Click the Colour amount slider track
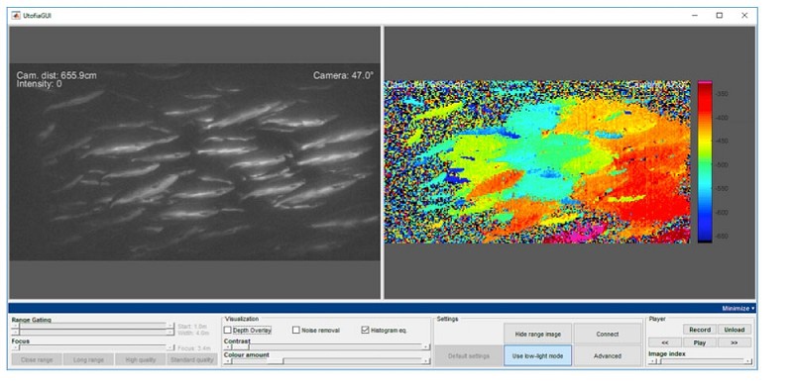This screenshot has height=388, width=793. pyautogui.click(x=327, y=360)
